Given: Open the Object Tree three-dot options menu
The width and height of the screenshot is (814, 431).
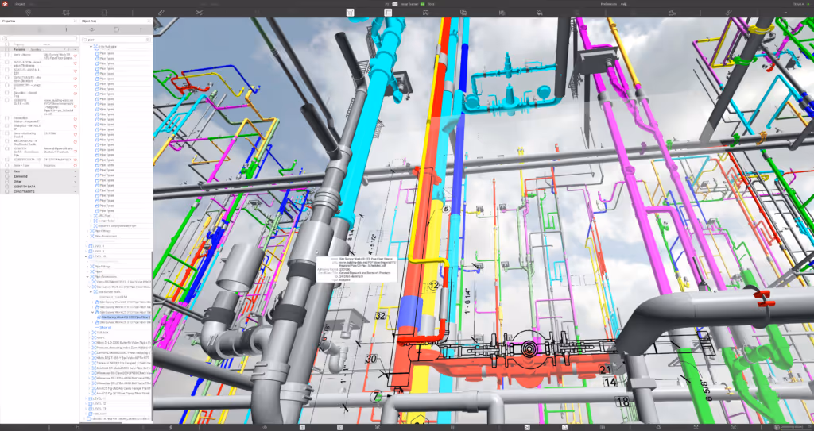Looking at the screenshot, I should click(141, 29).
